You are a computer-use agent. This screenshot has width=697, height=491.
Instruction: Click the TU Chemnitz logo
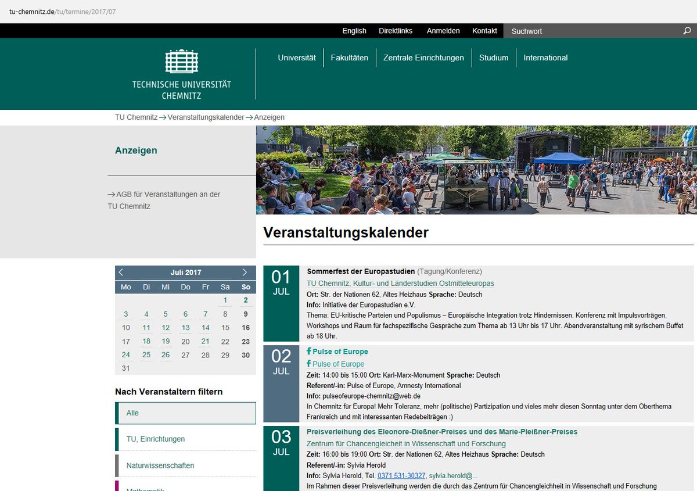pyautogui.click(x=181, y=74)
